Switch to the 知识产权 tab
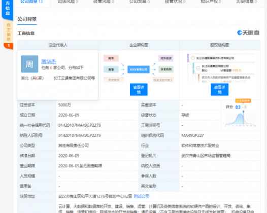The height and width of the screenshot is (213, 267). 211,2
